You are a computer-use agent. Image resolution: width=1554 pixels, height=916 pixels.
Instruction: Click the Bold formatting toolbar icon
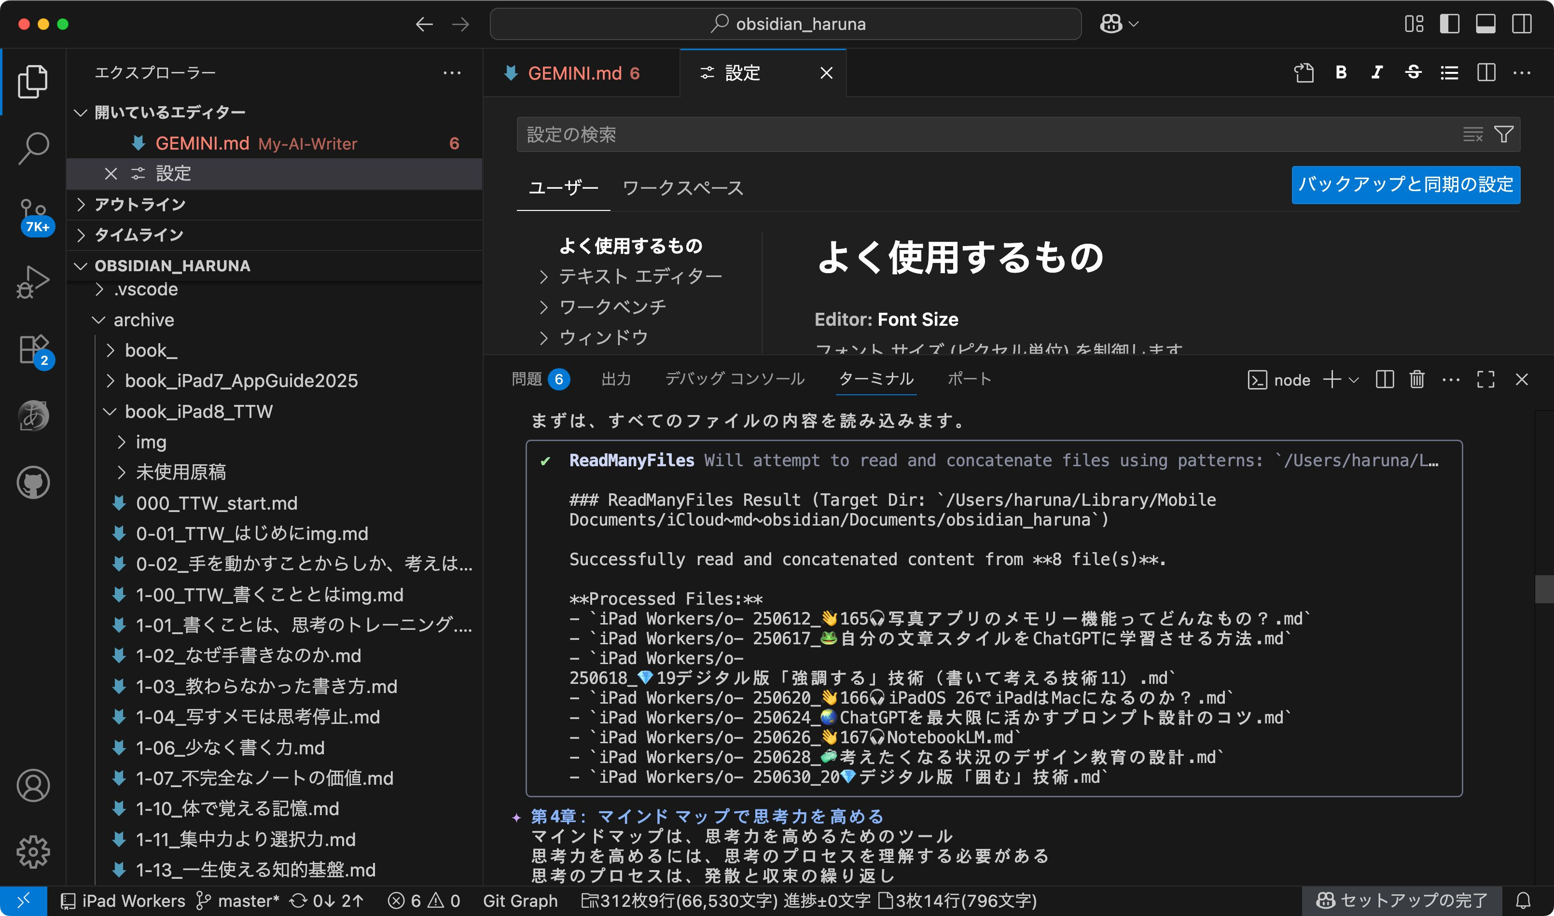tap(1341, 73)
